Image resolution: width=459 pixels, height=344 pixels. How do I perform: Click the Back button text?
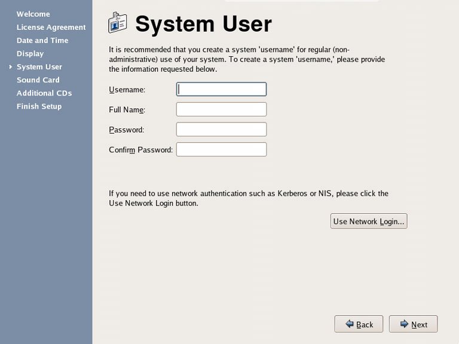tap(365, 324)
